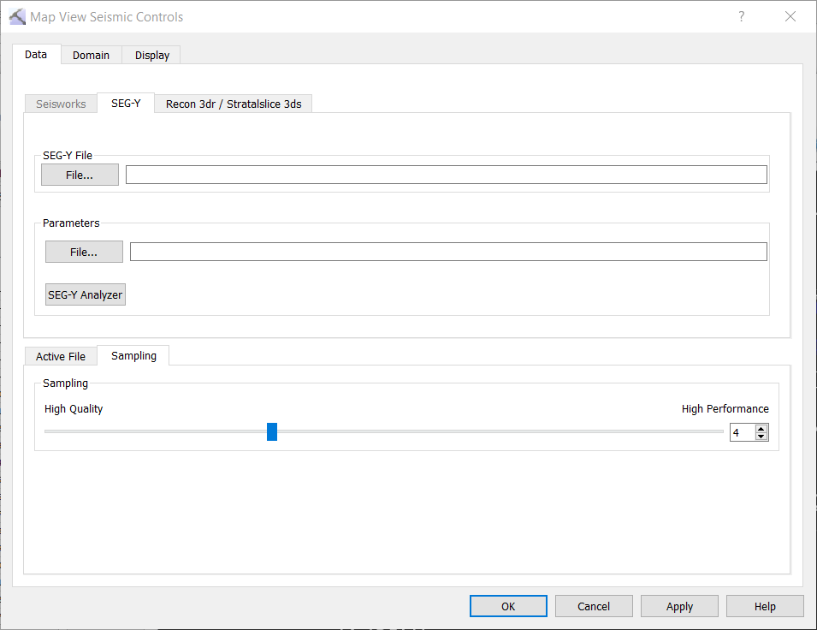Select the SEG-Y source tab
The width and height of the screenshot is (817, 630).
pyautogui.click(x=126, y=104)
